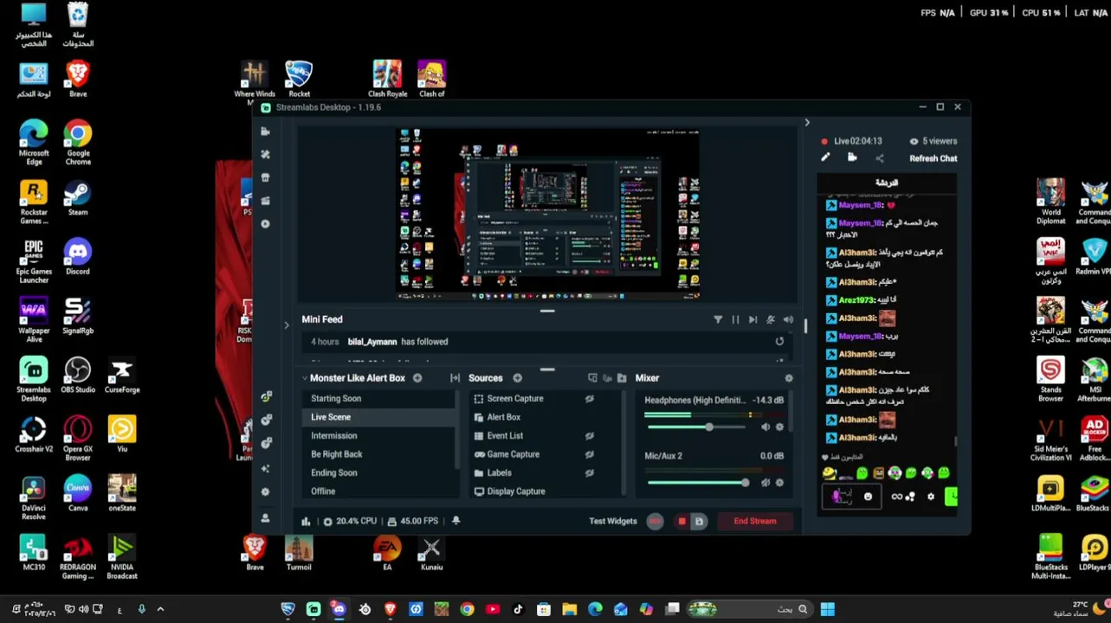Viewport: 1111px width, 623px height.
Task: Click the green send chat button
Action: pyautogui.click(x=951, y=497)
